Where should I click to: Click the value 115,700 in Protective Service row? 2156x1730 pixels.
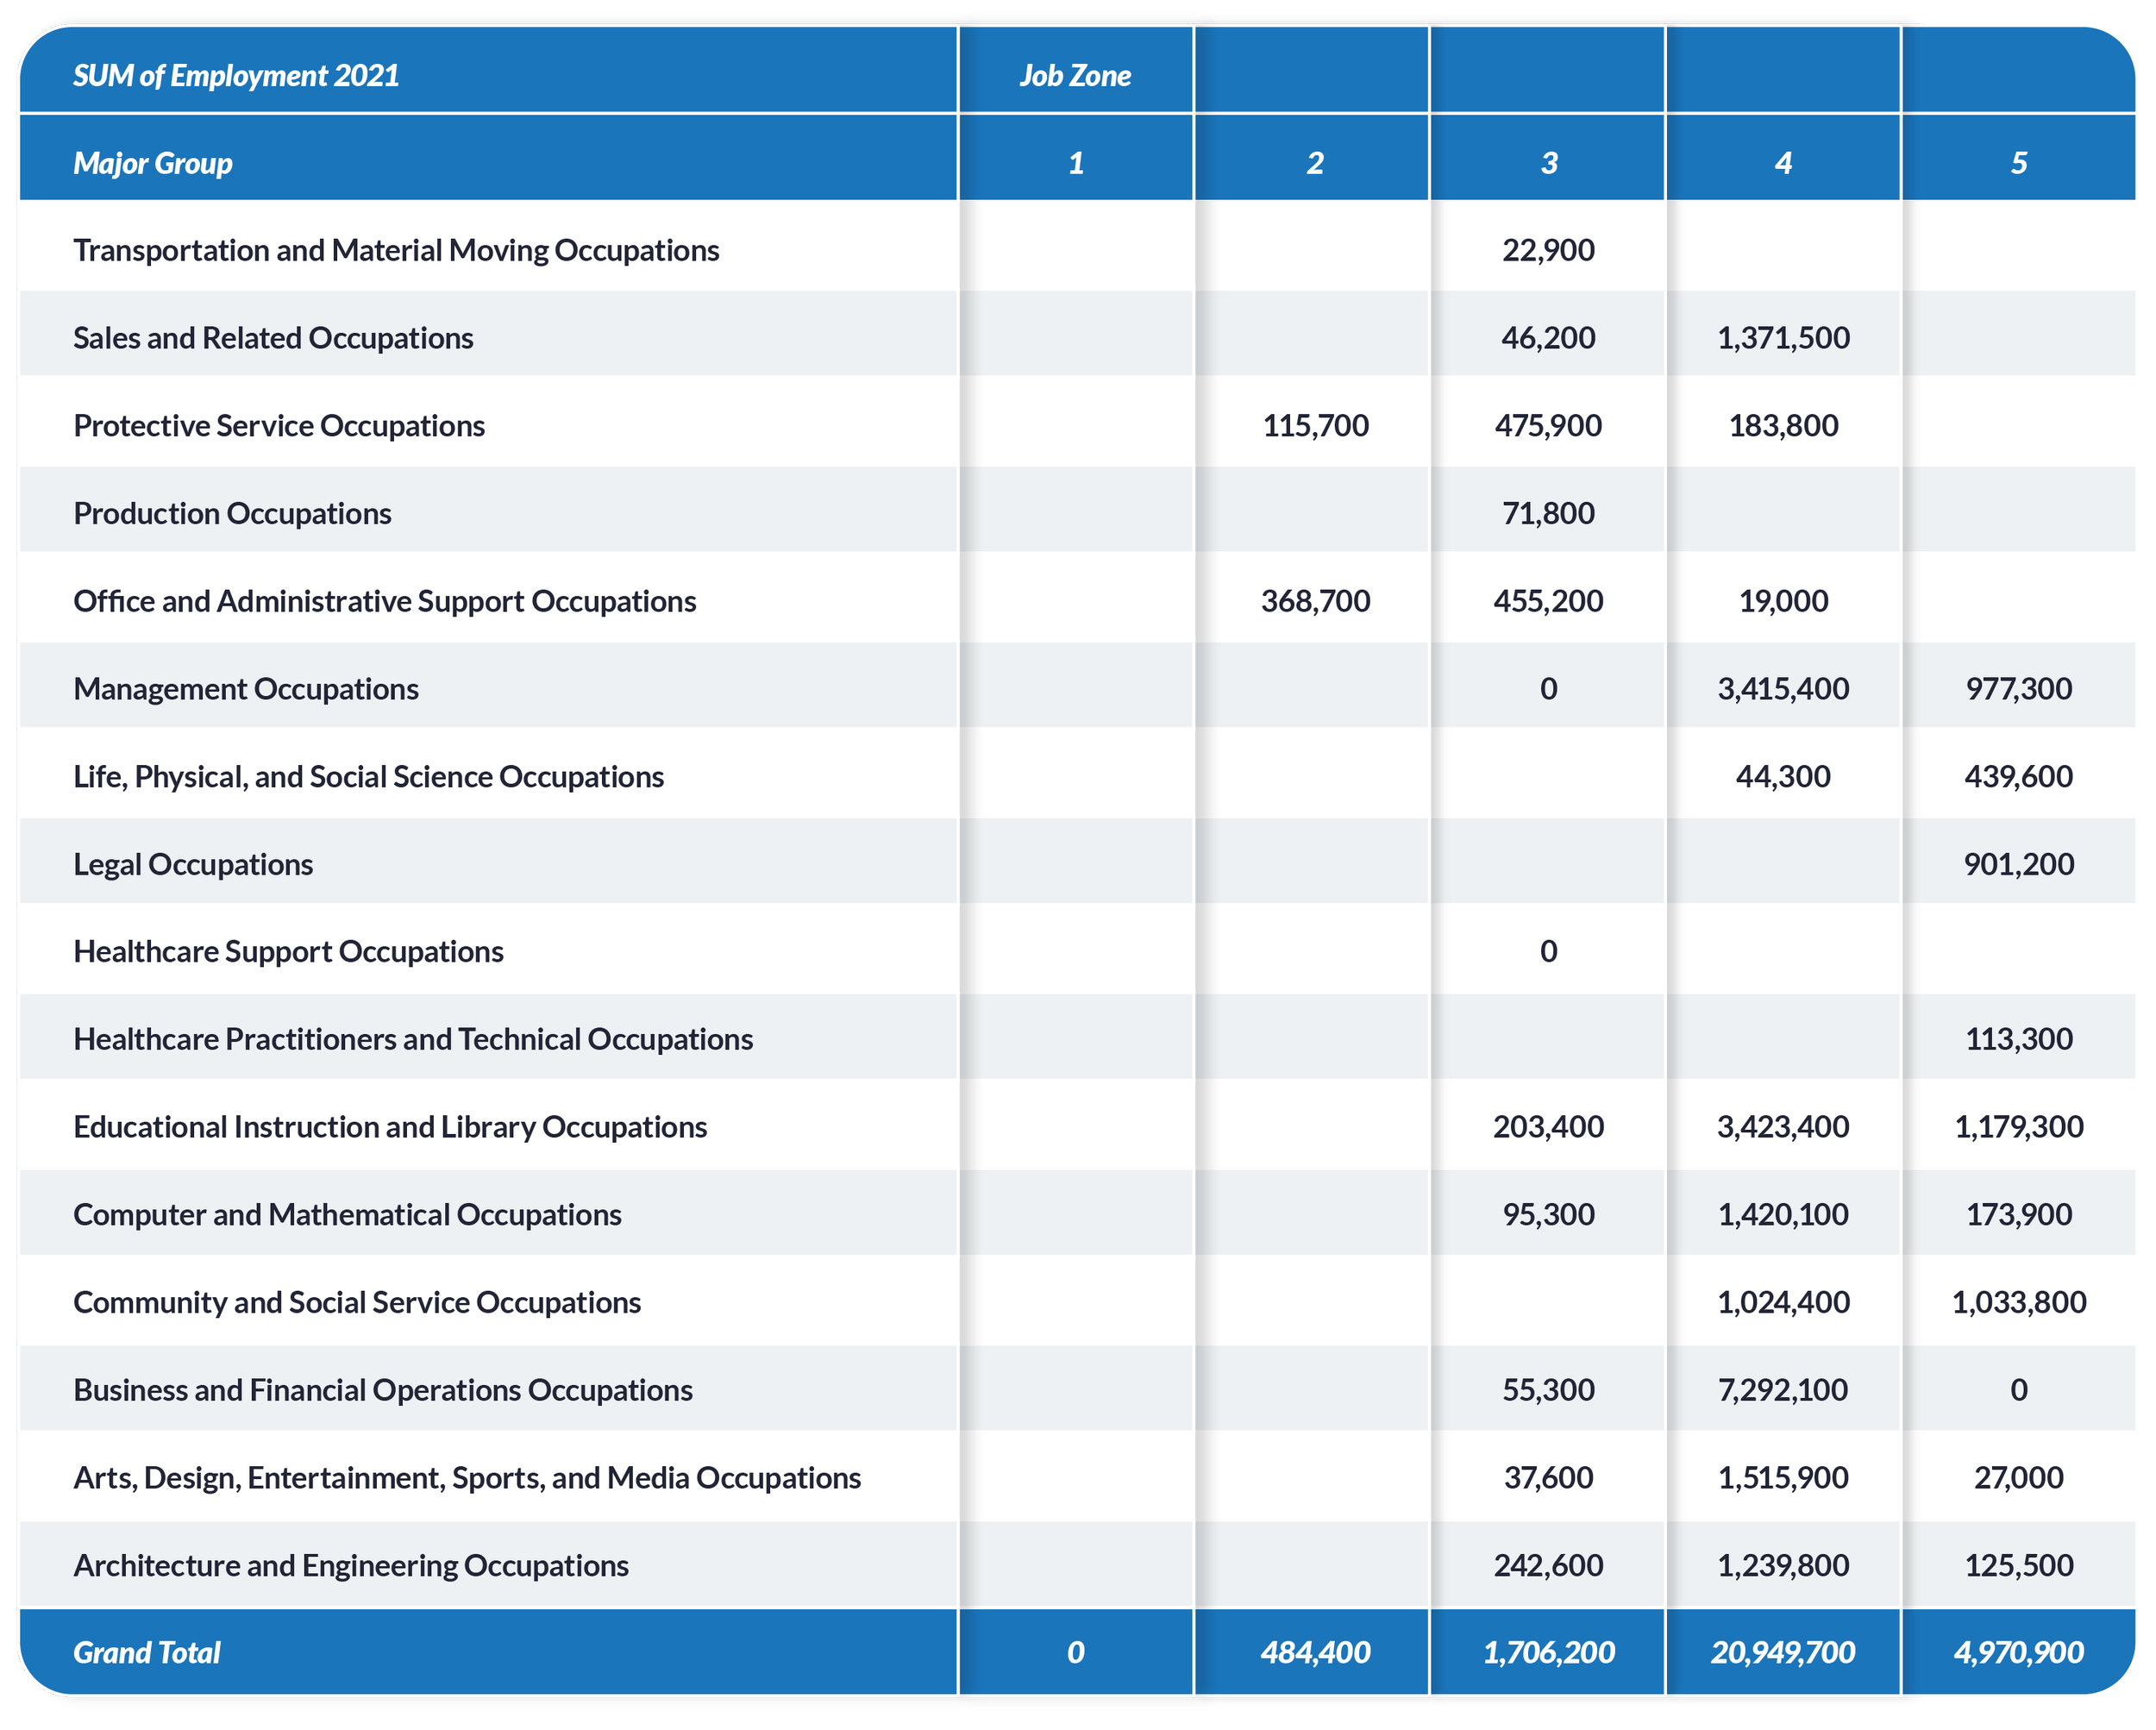pos(1315,426)
